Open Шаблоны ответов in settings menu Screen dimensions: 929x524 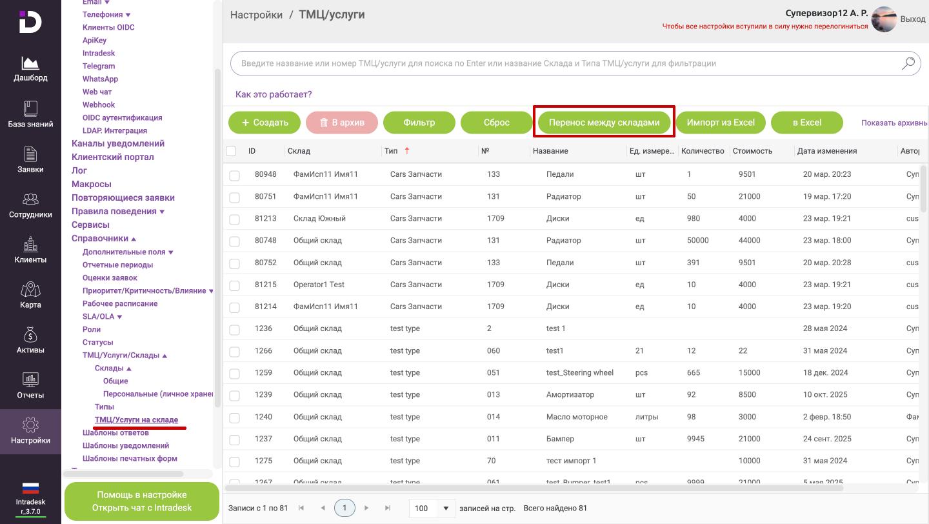[115, 432]
